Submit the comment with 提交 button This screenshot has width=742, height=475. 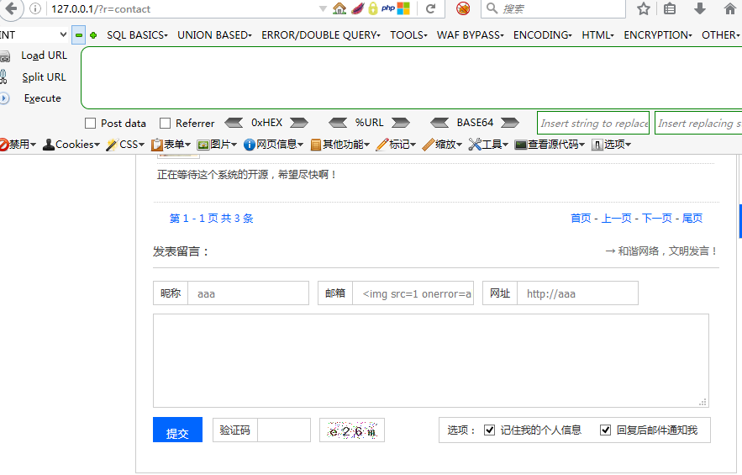coord(177,430)
